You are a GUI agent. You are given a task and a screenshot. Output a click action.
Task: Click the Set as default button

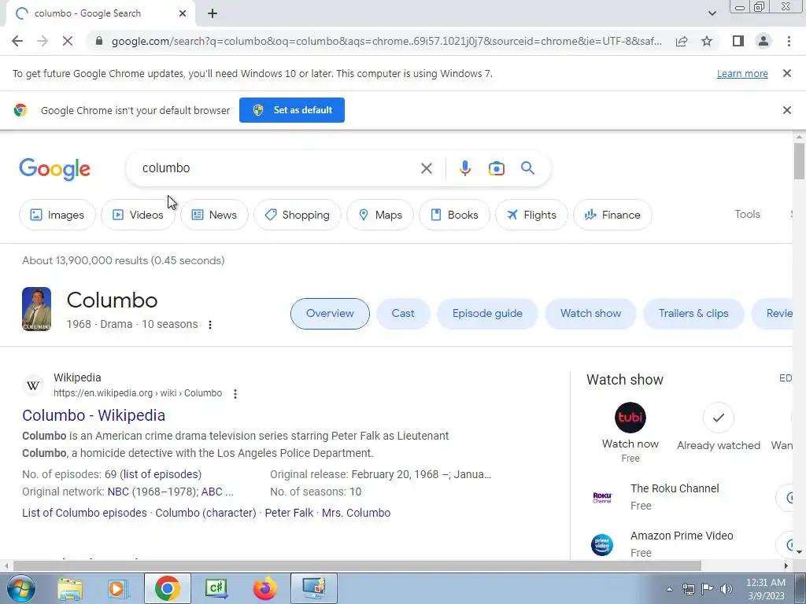click(x=292, y=110)
